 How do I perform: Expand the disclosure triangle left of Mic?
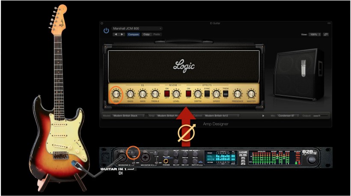point(263,116)
